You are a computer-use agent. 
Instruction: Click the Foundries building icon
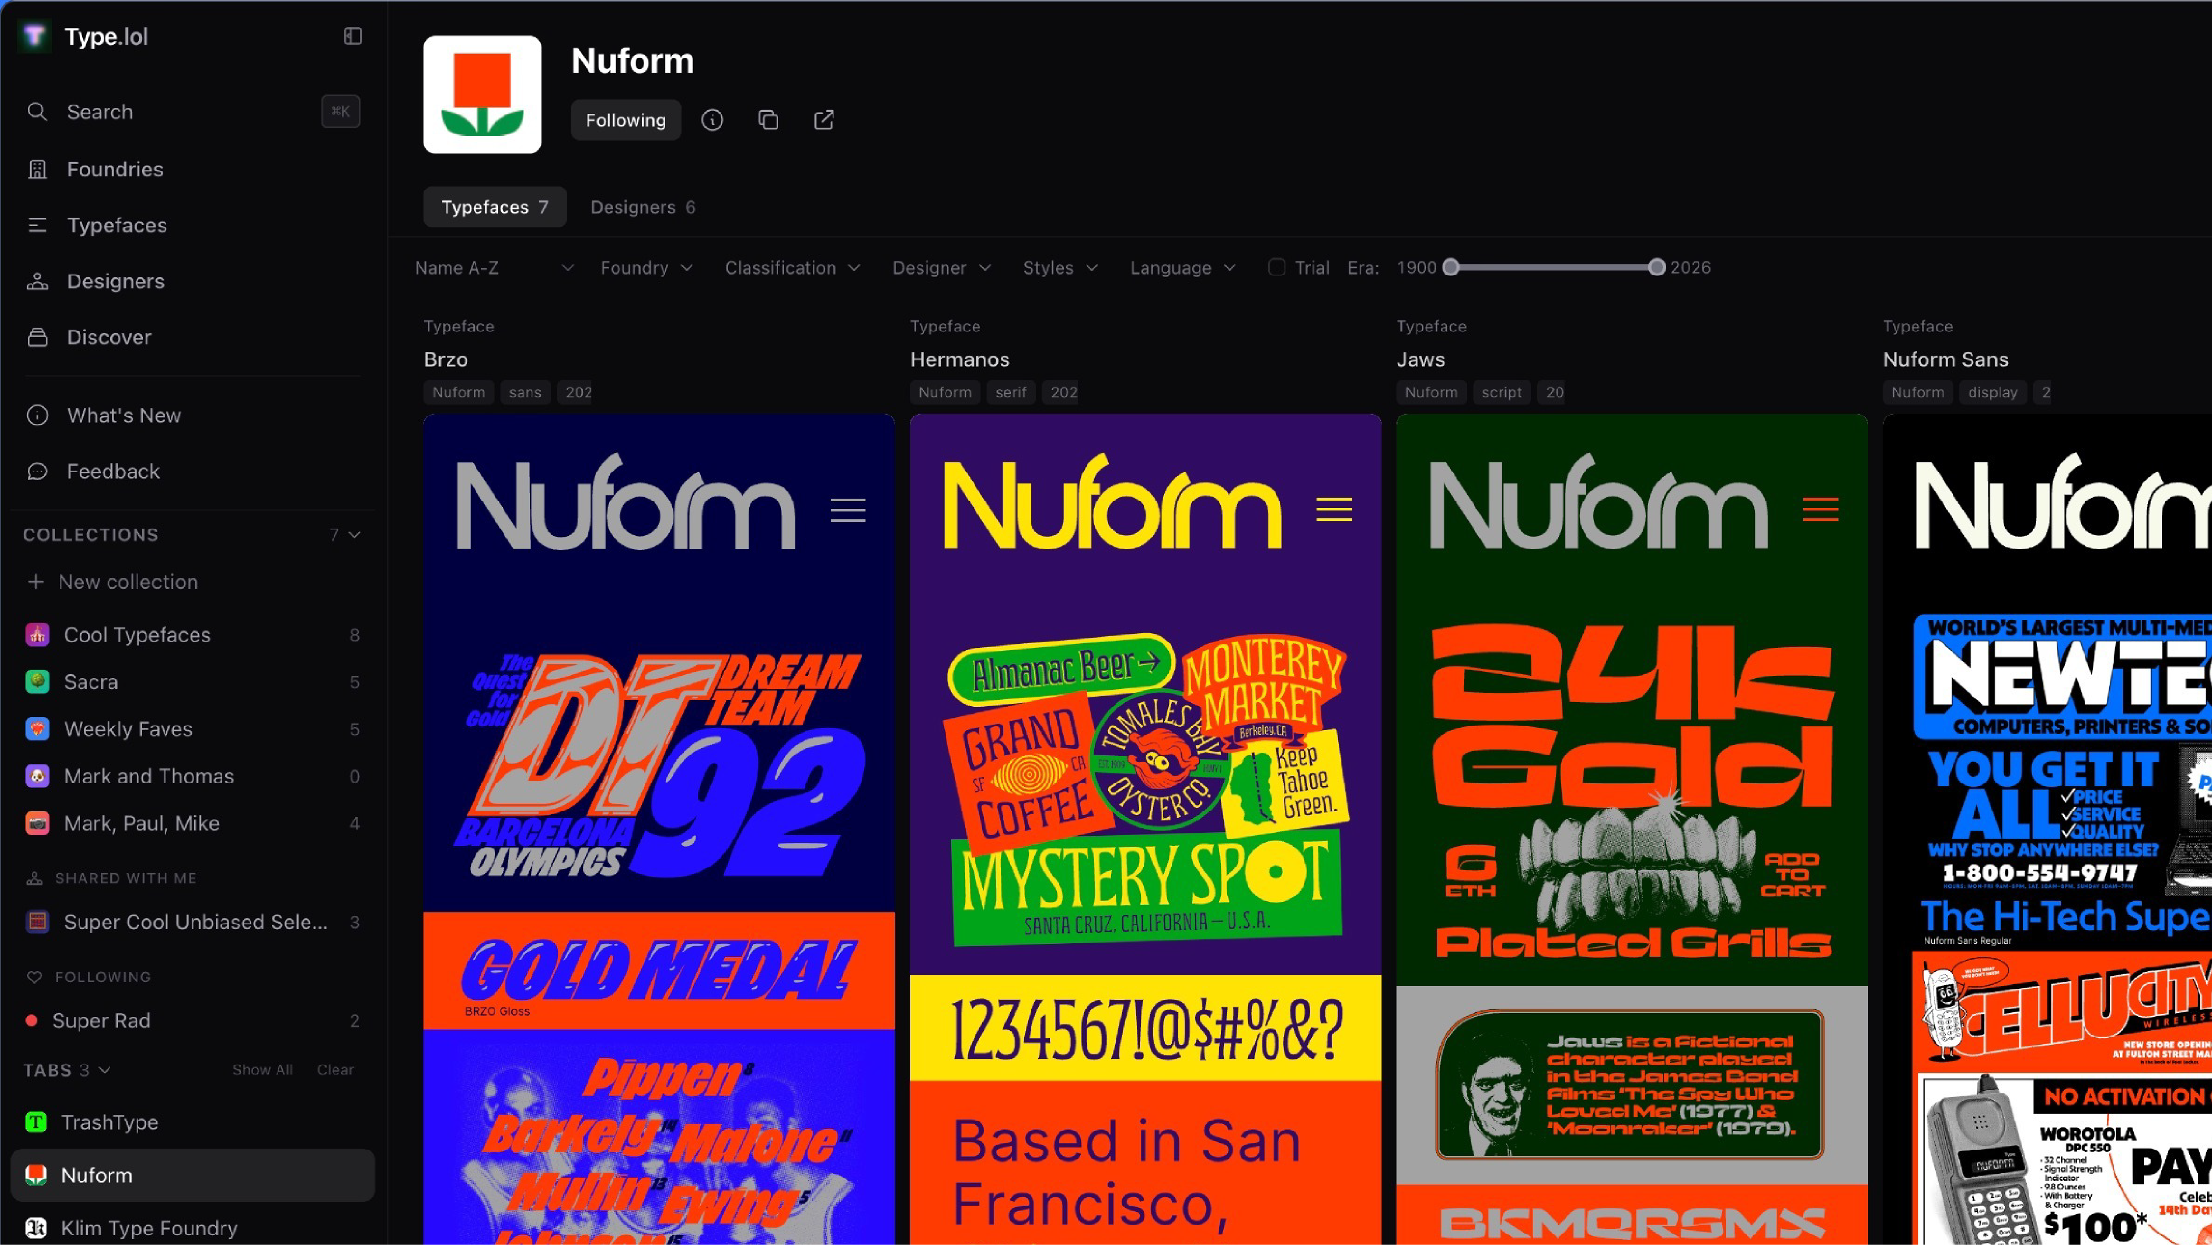coord(37,169)
